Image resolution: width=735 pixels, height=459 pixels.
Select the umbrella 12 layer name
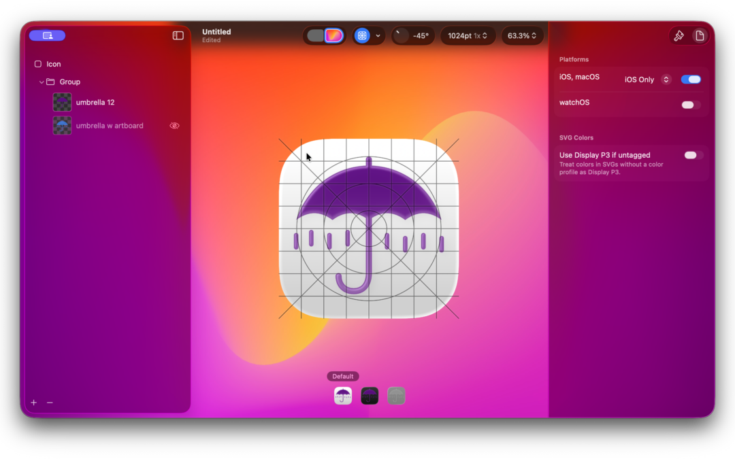(95, 102)
